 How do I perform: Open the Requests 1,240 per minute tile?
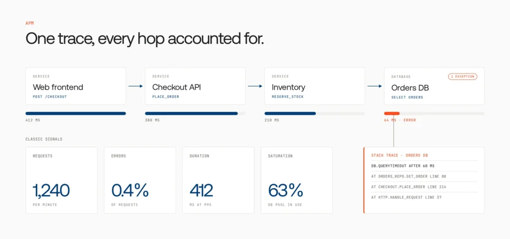[61, 180]
